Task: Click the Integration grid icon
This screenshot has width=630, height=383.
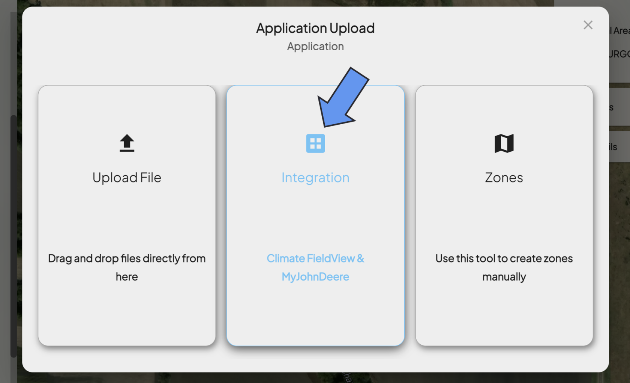Action: 315,143
